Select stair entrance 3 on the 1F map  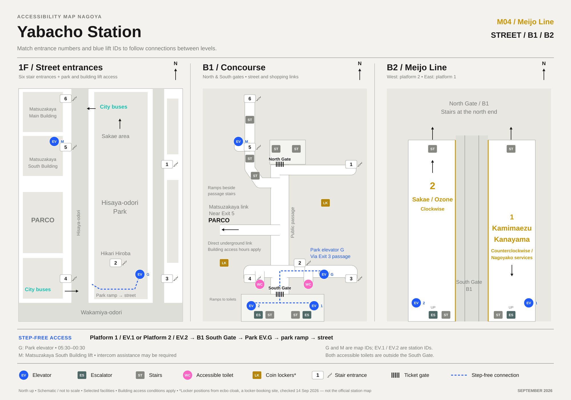(x=167, y=279)
